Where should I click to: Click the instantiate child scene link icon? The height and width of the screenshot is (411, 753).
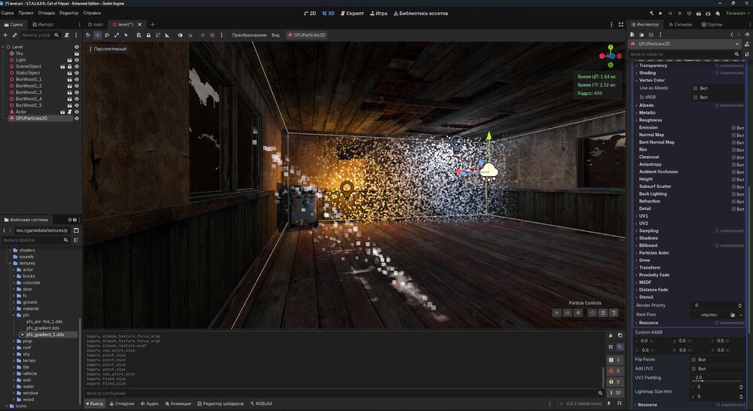[14, 35]
